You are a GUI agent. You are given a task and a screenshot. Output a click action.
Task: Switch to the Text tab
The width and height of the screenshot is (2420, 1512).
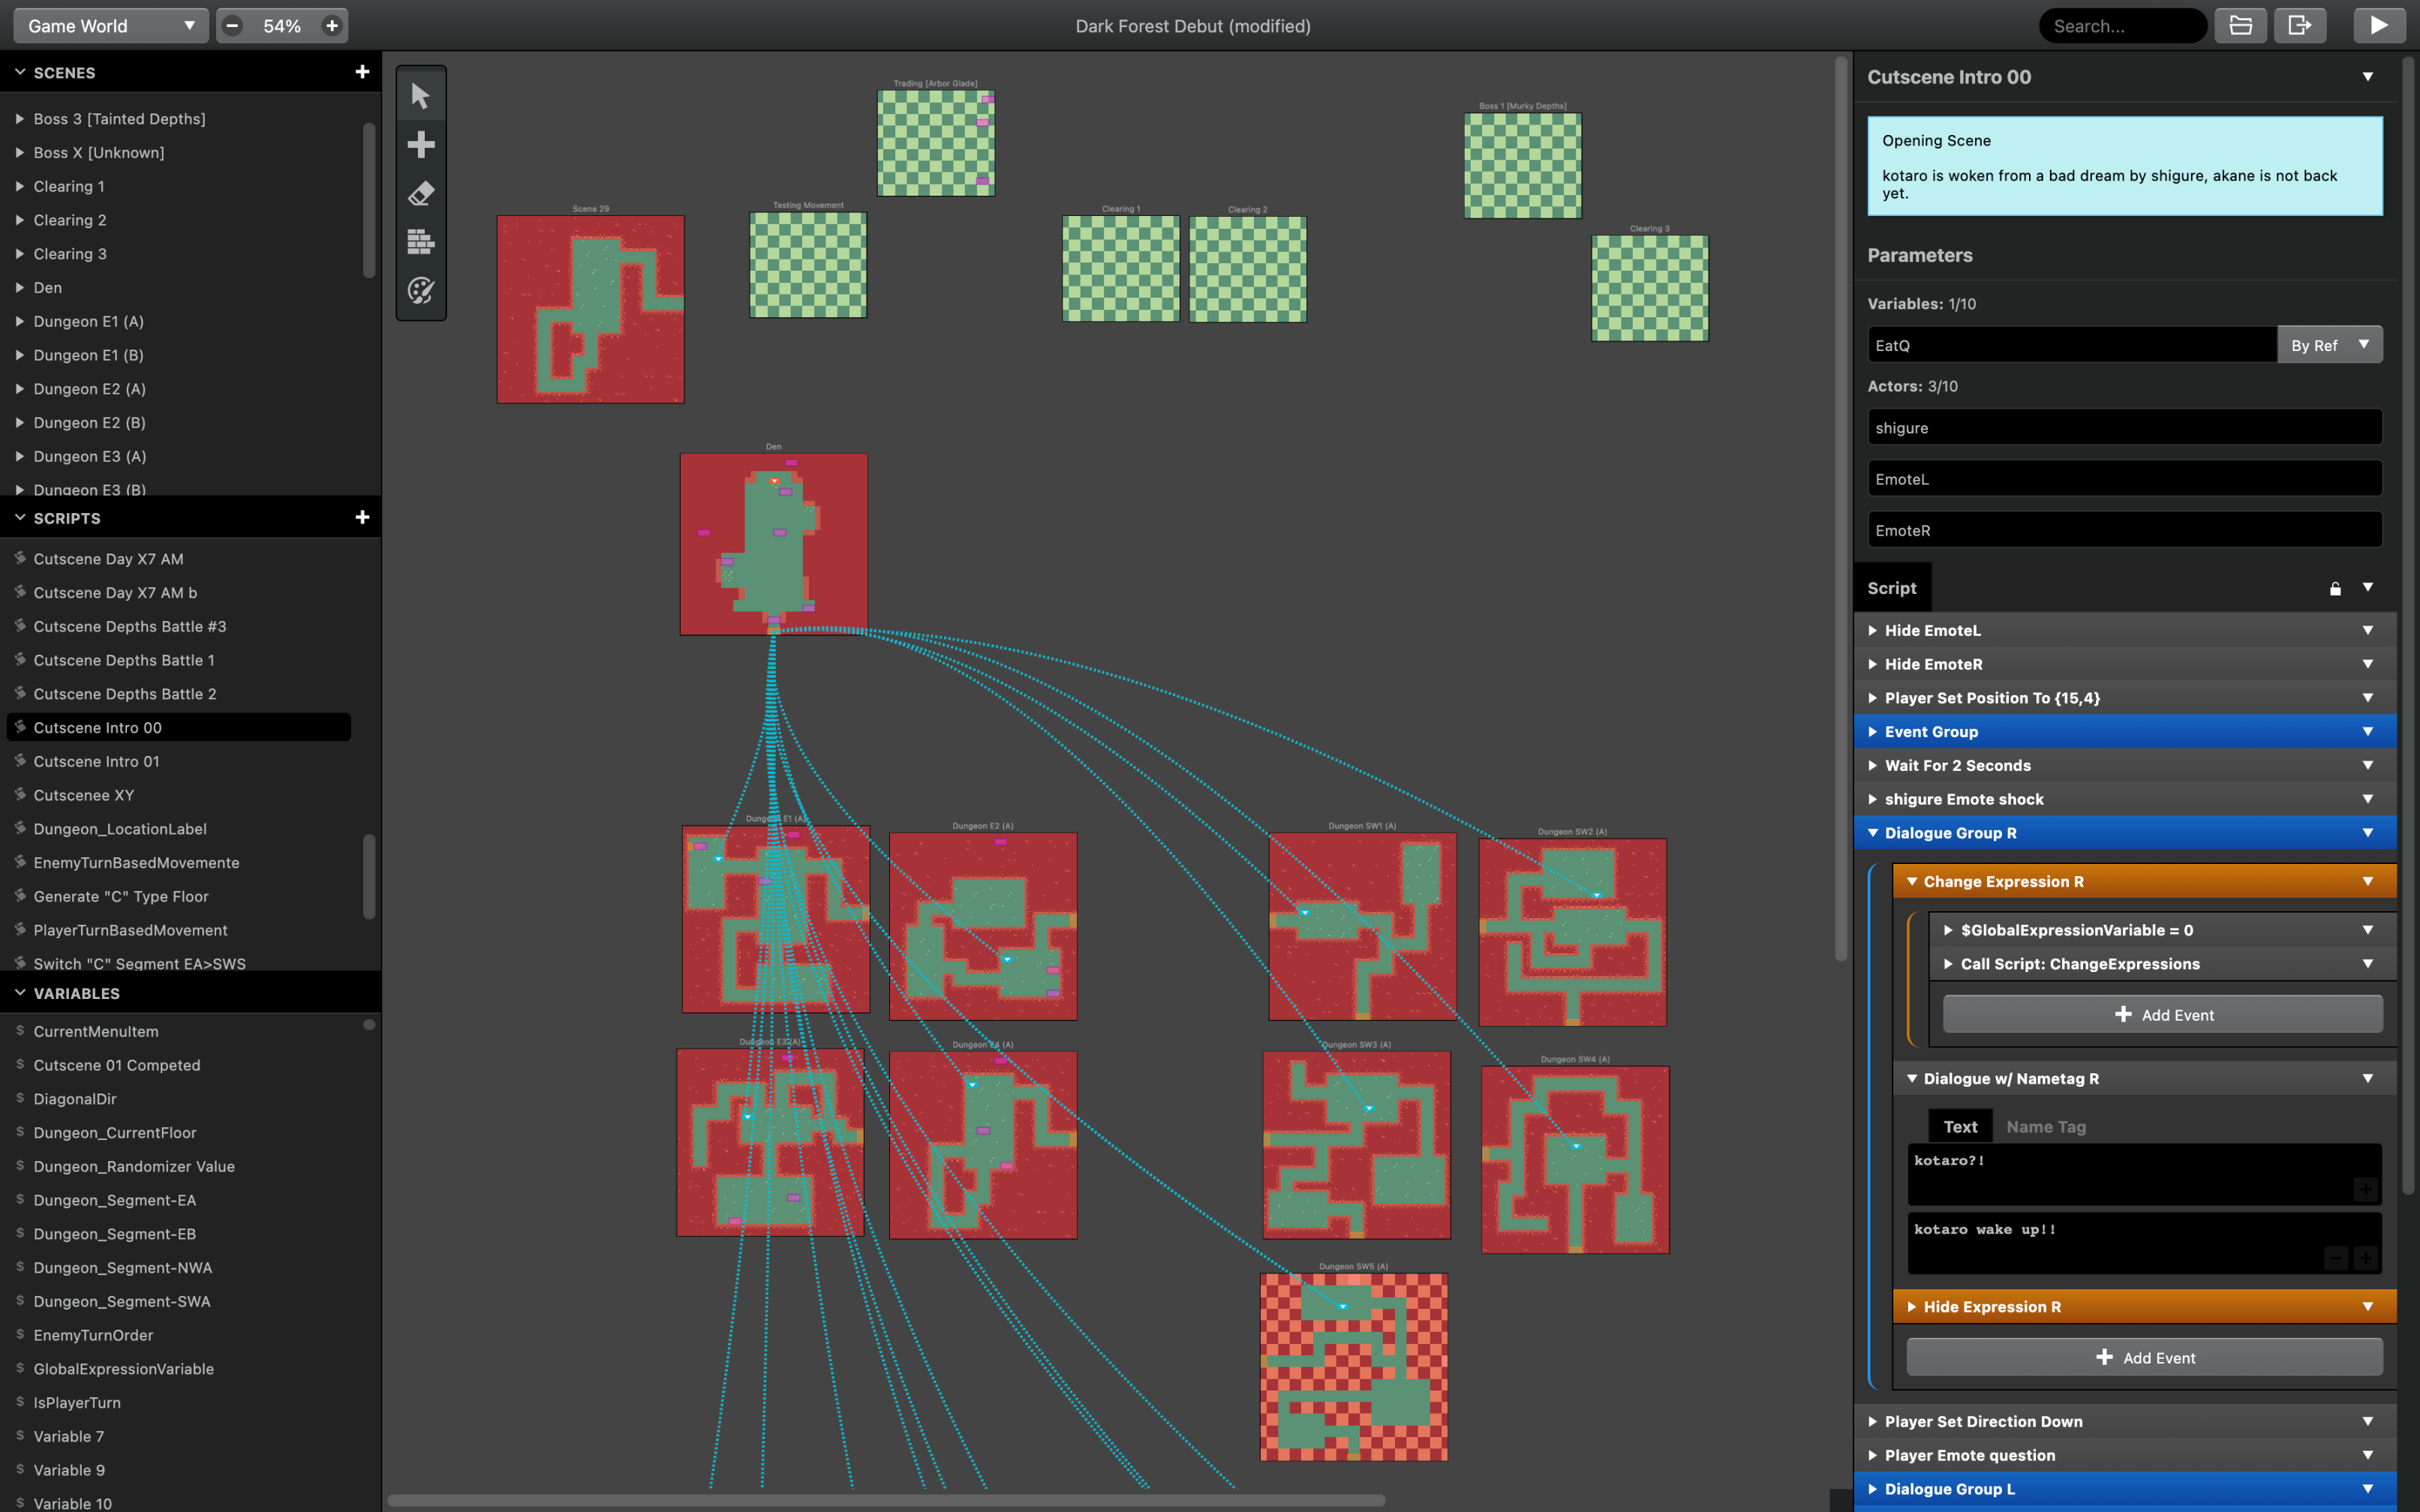coord(1960,1126)
